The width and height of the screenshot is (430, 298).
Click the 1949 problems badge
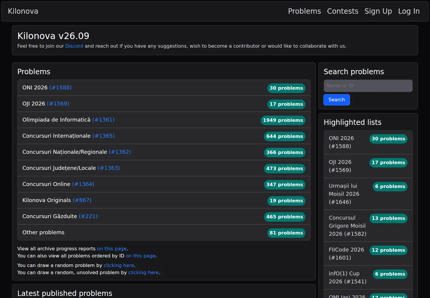coord(283,120)
